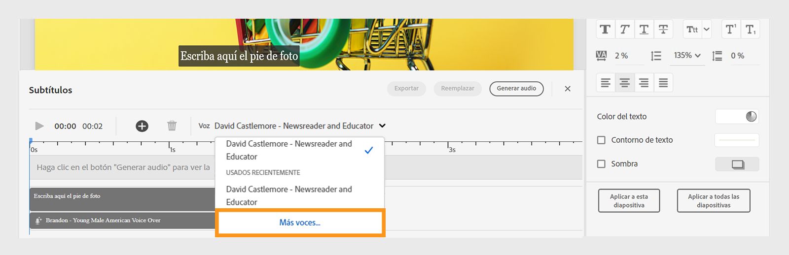
Task: Click the Generar audio button
Action: tap(516, 89)
